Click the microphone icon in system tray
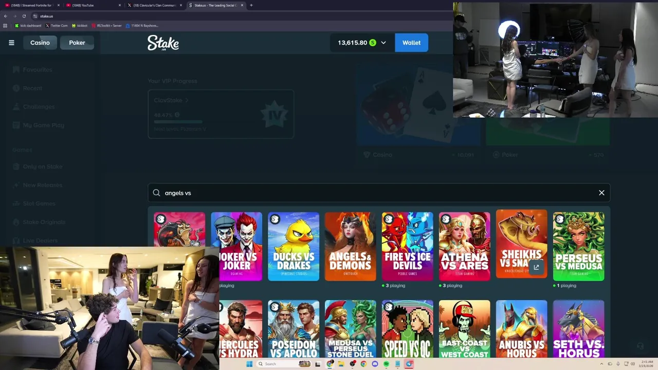The image size is (658, 370). pos(618,364)
